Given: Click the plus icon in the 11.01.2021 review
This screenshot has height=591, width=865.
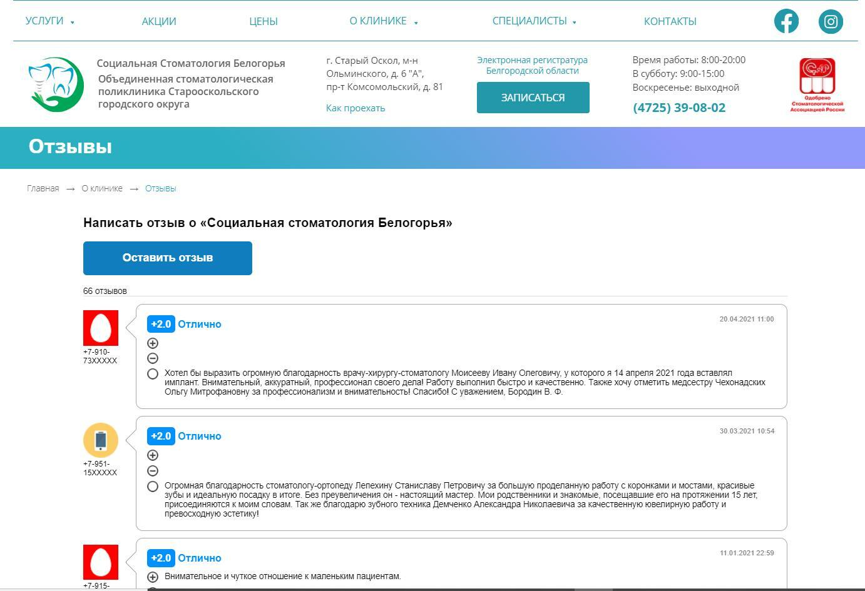Looking at the screenshot, I should (153, 577).
